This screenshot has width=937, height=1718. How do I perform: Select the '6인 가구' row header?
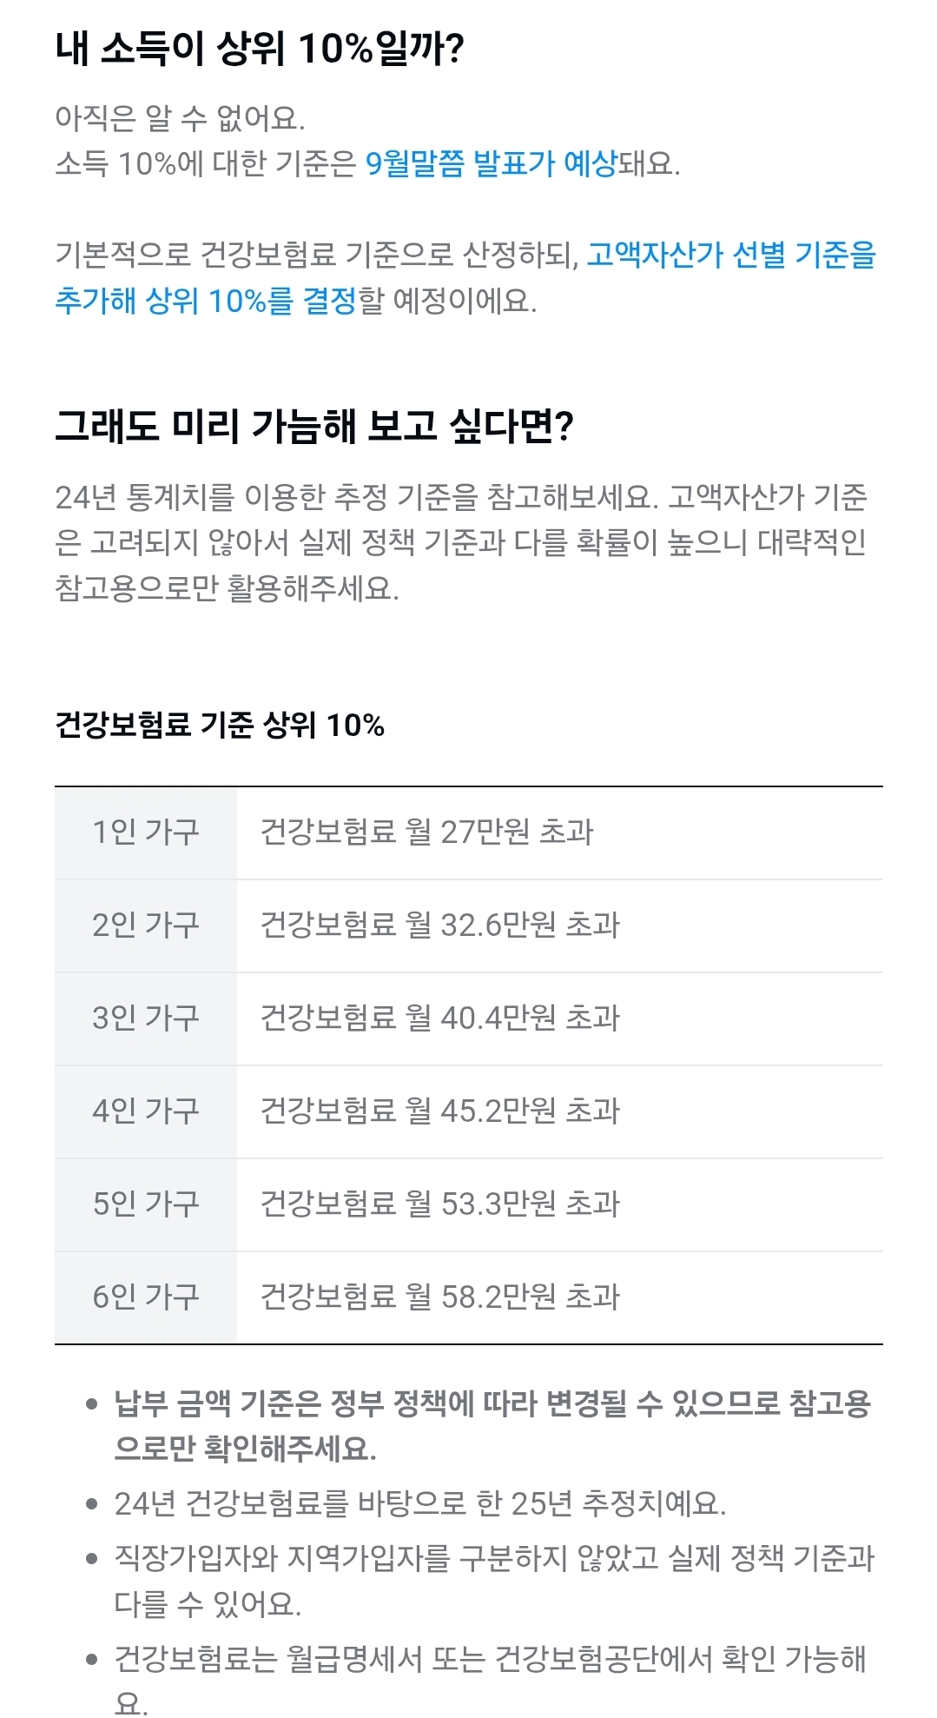click(x=146, y=1297)
